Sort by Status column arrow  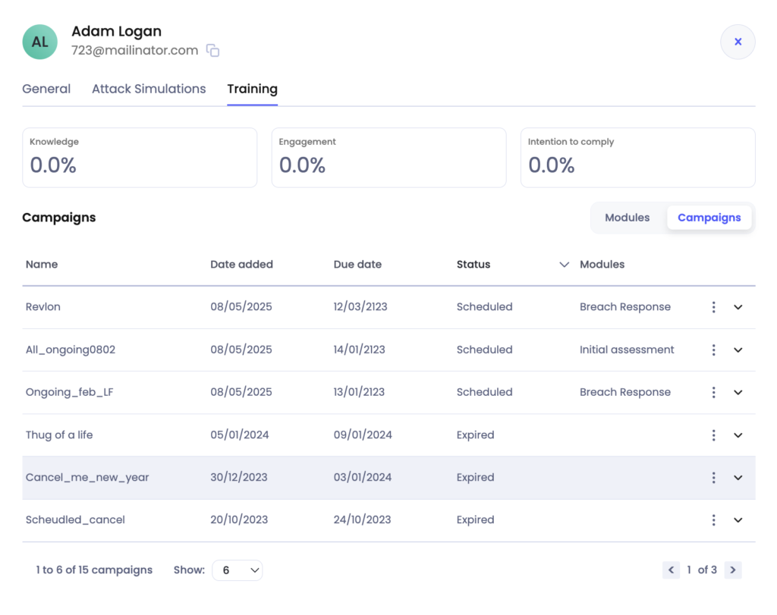[x=564, y=265]
